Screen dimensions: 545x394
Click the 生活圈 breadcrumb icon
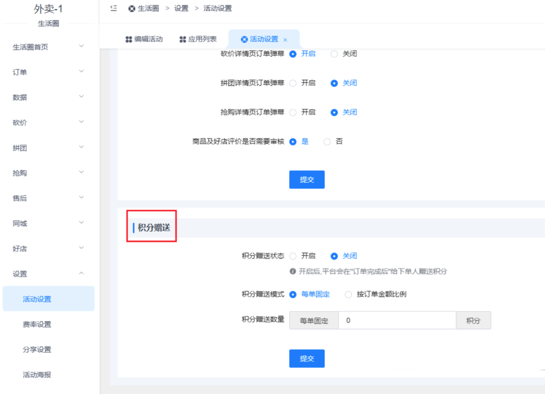131,9
